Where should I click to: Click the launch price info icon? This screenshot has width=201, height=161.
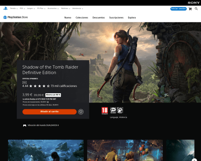48,102
